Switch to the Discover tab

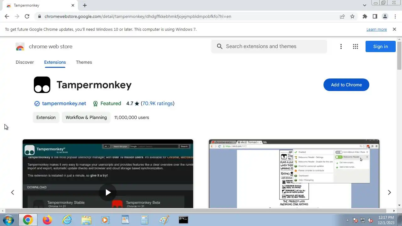tap(25, 62)
